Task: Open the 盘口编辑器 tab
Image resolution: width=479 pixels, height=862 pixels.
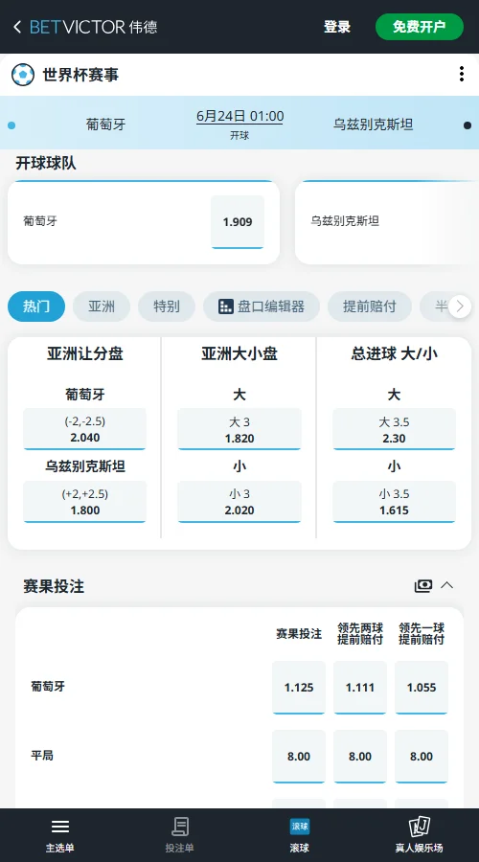Action: [x=262, y=306]
